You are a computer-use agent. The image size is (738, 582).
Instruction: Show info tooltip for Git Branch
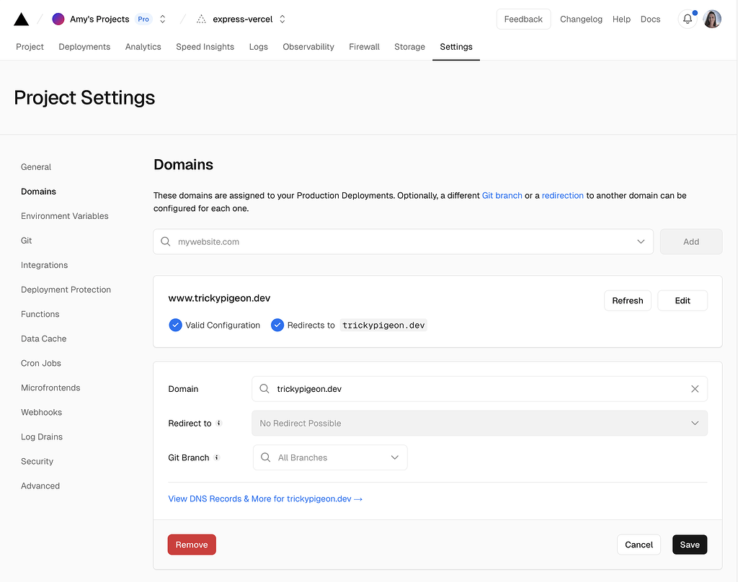coord(217,458)
